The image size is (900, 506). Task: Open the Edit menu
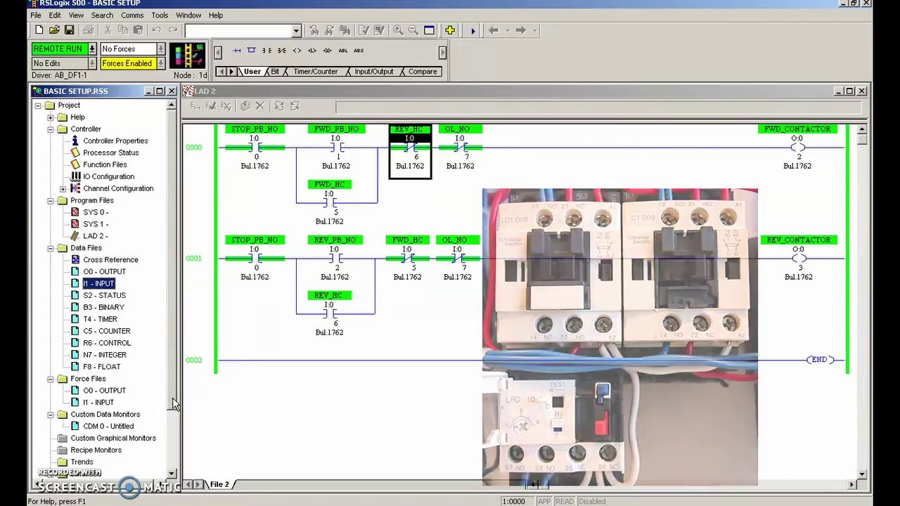pyautogui.click(x=54, y=15)
